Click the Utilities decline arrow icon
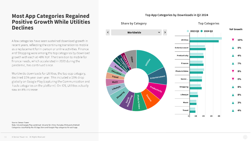Viewport: 251px width, 141px height. click(233, 40)
